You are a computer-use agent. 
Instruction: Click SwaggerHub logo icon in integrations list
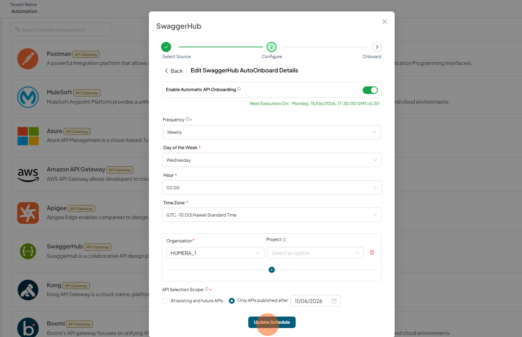coord(28,251)
